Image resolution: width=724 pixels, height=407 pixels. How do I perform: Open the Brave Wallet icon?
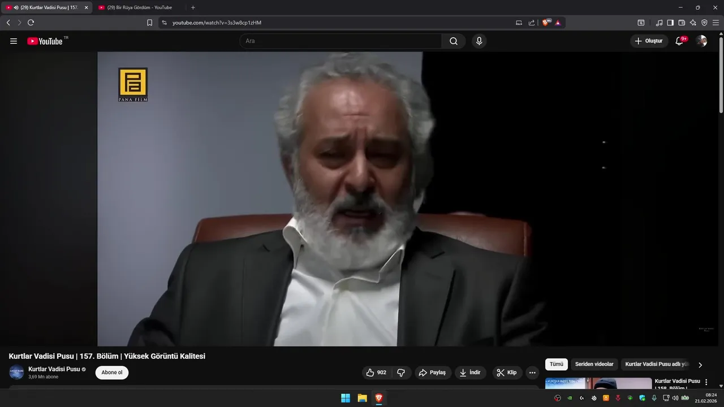[x=682, y=23]
